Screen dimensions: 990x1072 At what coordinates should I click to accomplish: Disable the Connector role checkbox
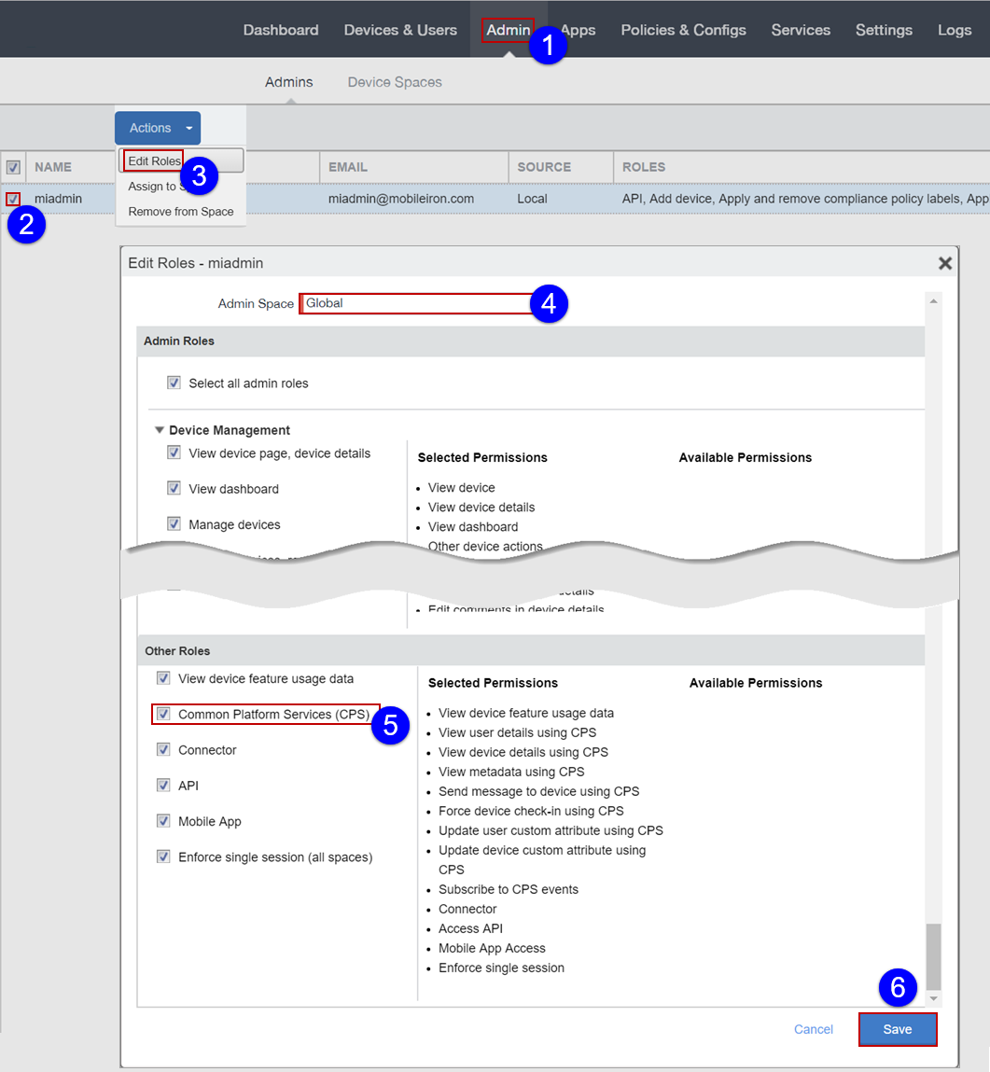(163, 750)
